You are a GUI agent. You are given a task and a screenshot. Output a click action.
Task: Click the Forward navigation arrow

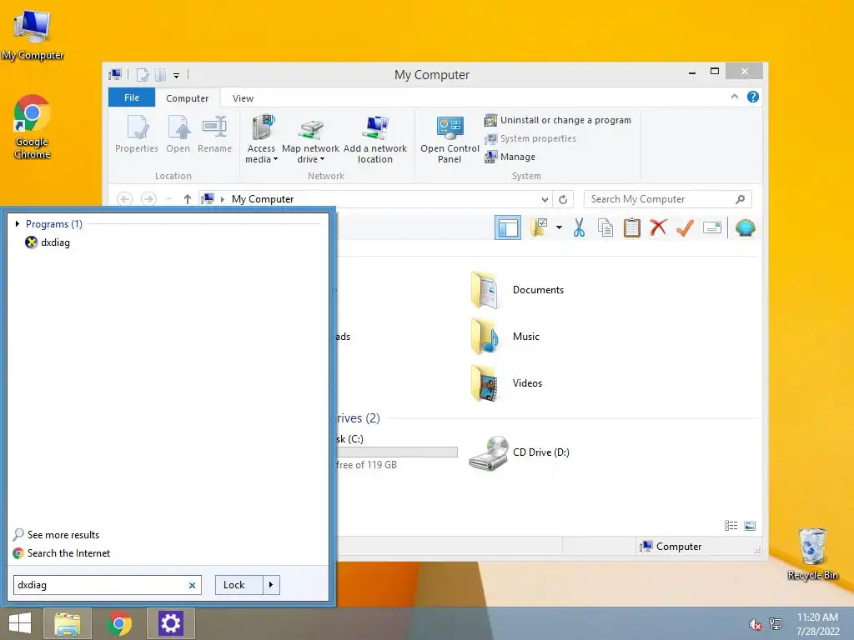[148, 199]
